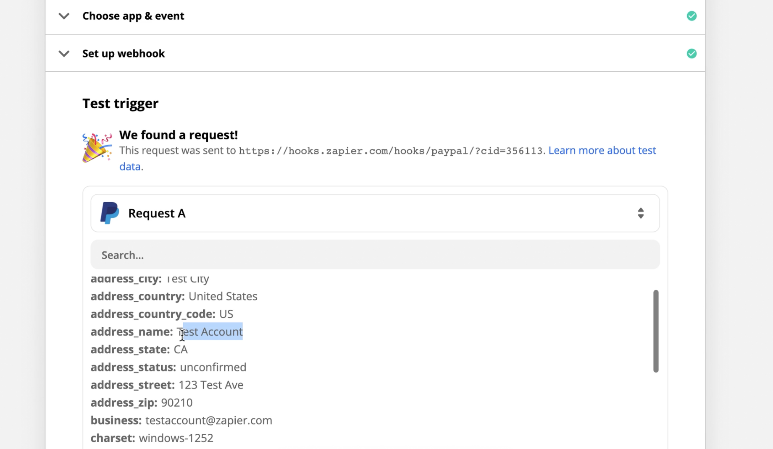
Task: Select the address_zip 90210 entry
Action: coord(142,403)
